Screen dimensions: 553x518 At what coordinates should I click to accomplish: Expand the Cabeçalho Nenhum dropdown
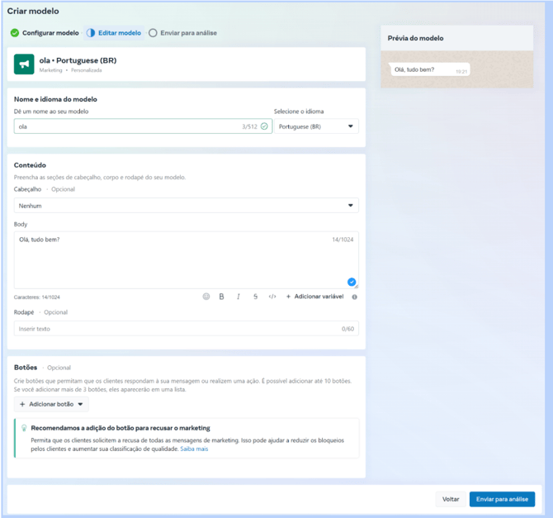point(186,206)
